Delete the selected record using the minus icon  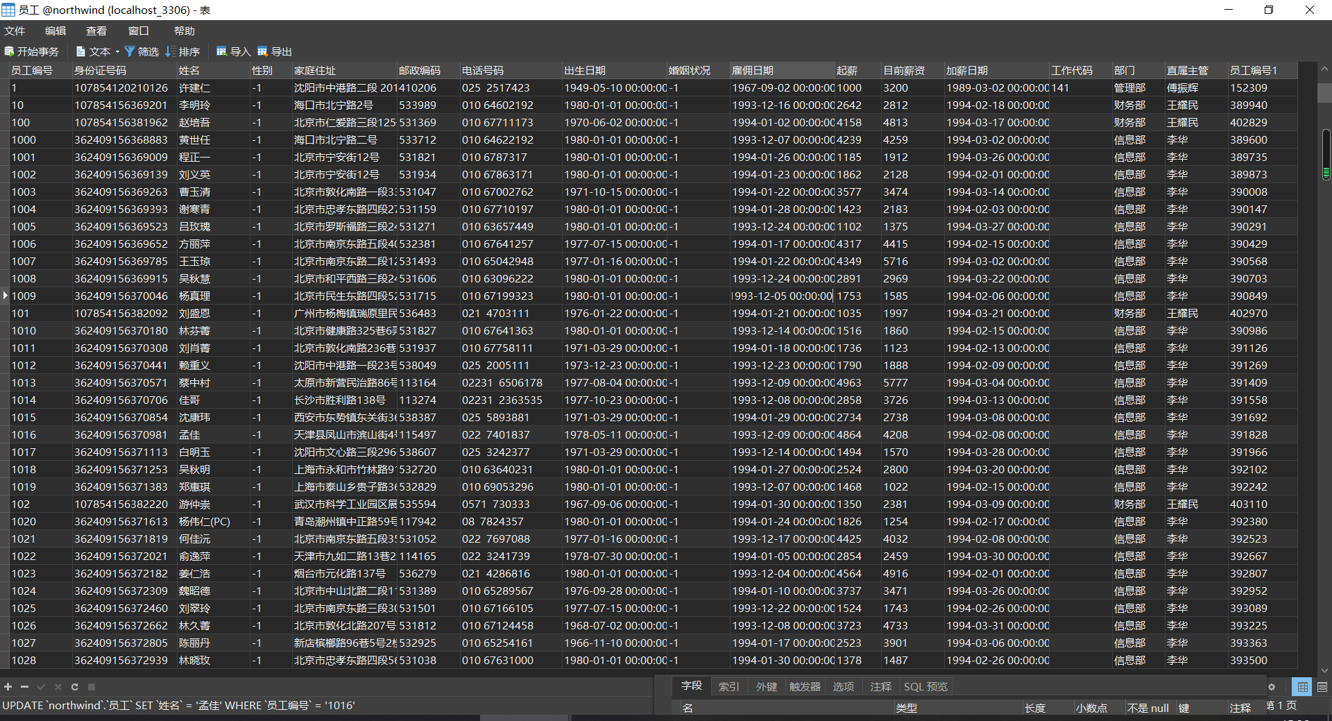(x=24, y=687)
